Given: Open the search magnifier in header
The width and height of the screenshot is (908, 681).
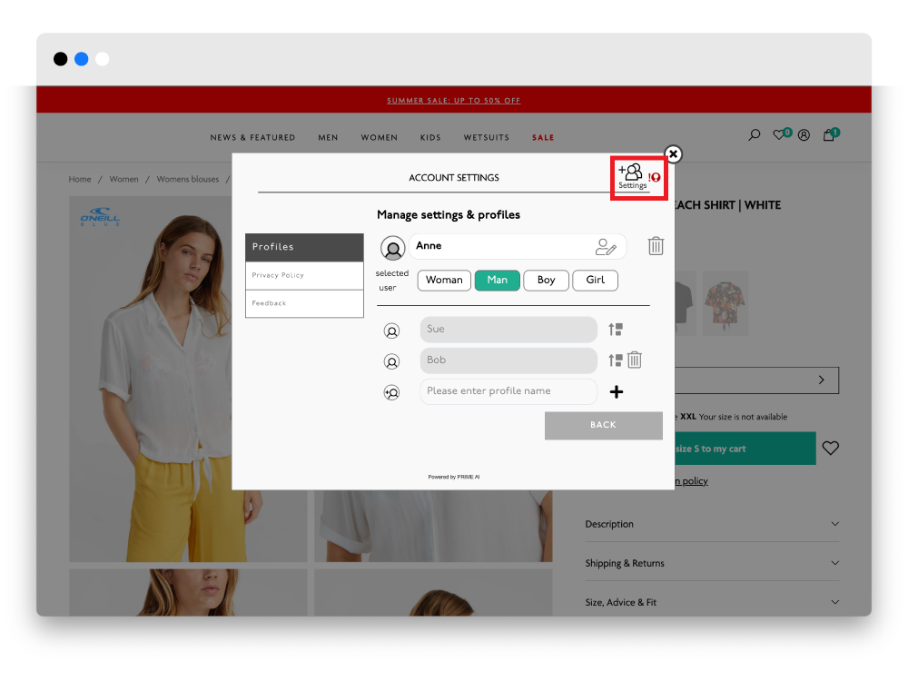Looking at the screenshot, I should tap(754, 135).
